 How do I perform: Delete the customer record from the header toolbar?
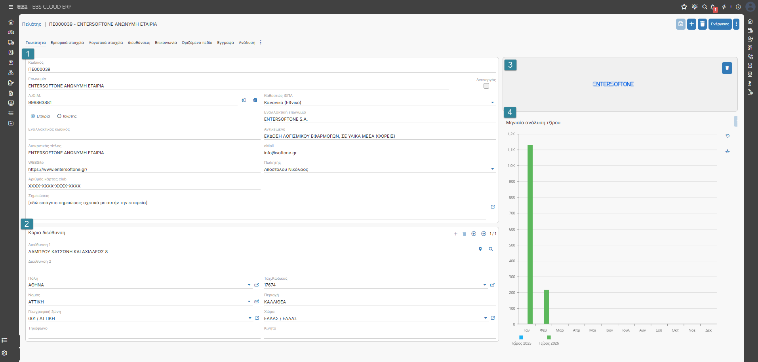[x=702, y=24]
